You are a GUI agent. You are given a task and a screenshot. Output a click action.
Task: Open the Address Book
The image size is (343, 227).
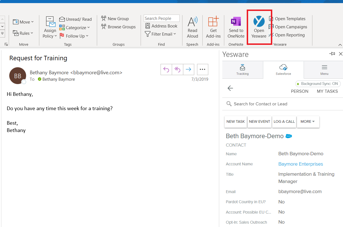(x=161, y=26)
